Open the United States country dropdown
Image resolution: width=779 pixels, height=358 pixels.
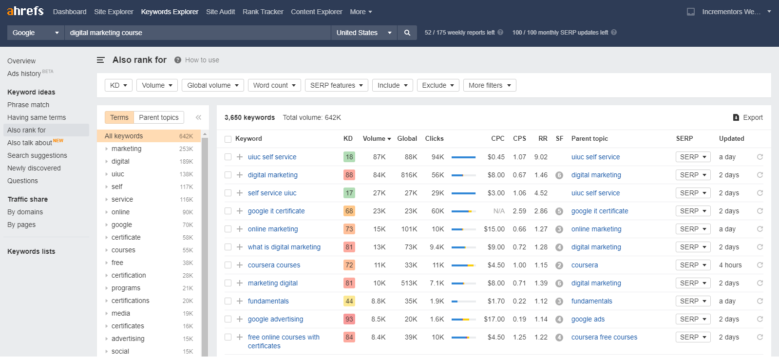point(364,33)
